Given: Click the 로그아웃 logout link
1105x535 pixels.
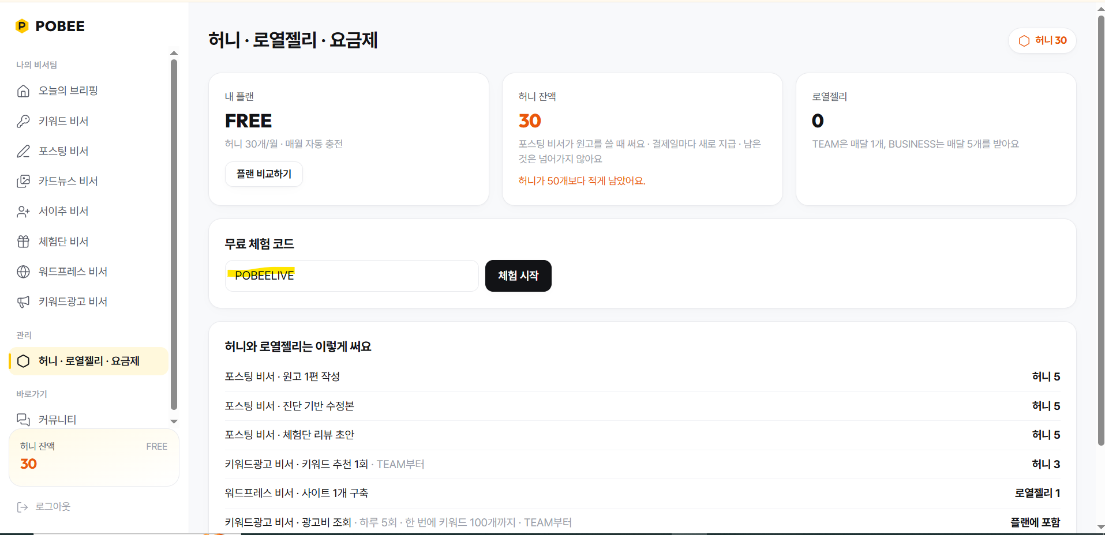Looking at the screenshot, I should pos(44,507).
